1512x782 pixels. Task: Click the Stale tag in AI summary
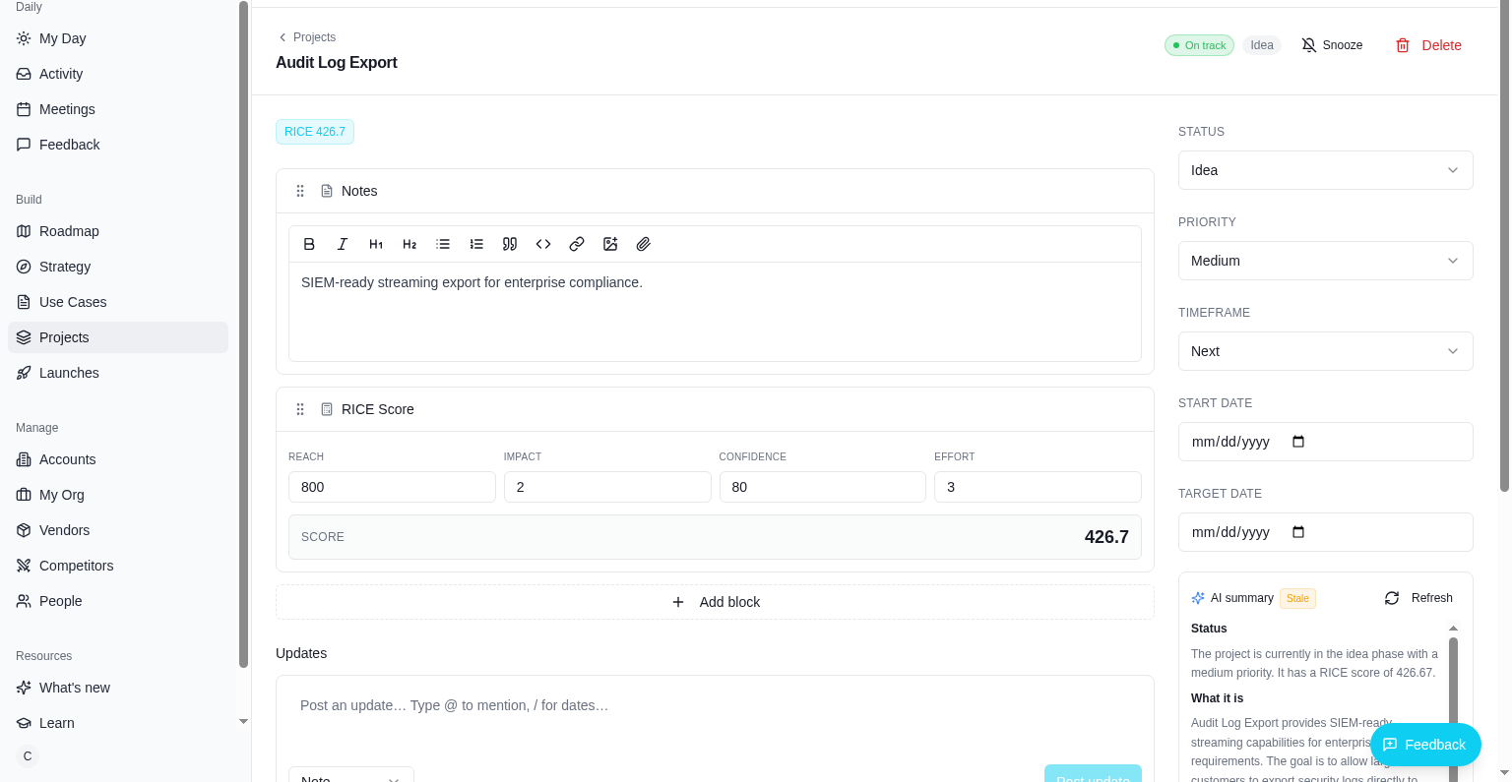click(1297, 598)
